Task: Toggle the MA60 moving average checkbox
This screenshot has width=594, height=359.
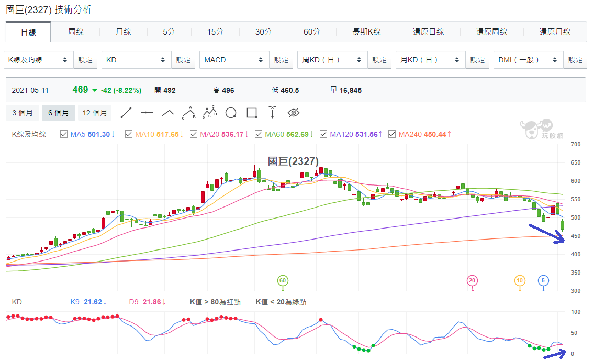Action: coord(259,134)
